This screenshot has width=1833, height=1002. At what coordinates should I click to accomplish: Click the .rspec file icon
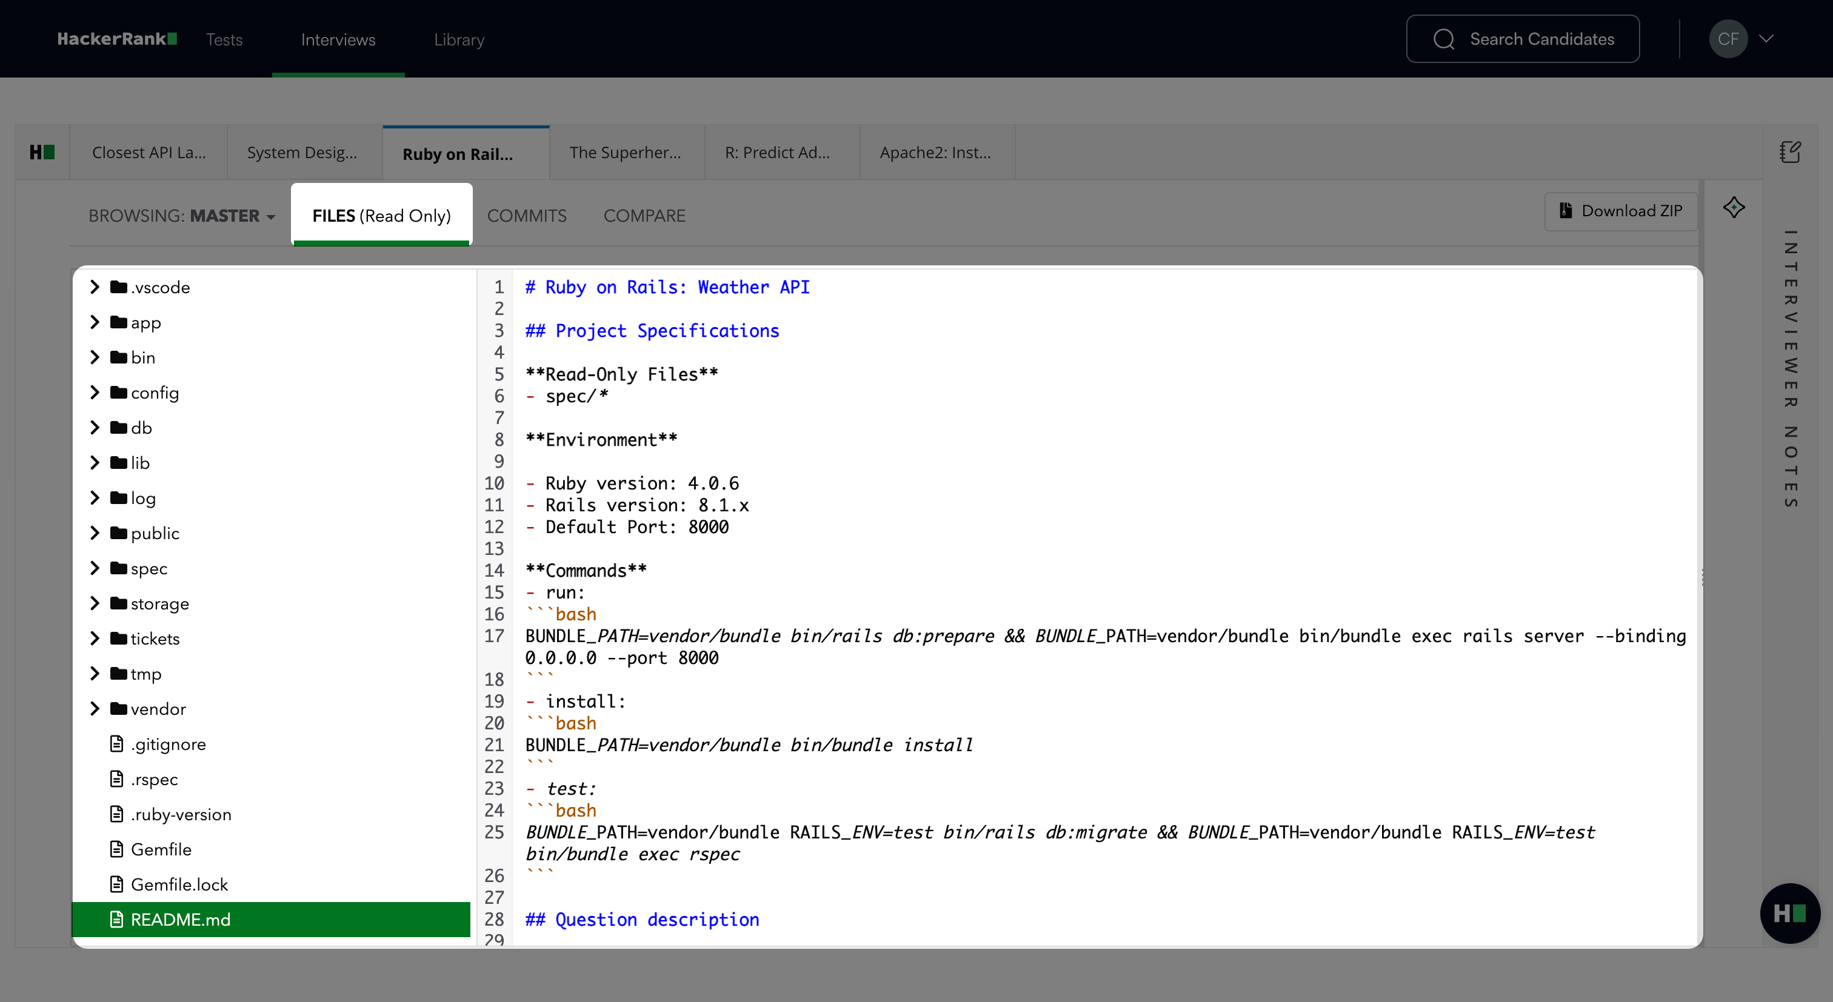(117, 778)
